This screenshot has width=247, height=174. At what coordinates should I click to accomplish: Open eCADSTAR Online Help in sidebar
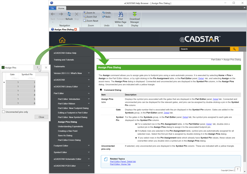[65, 53]
